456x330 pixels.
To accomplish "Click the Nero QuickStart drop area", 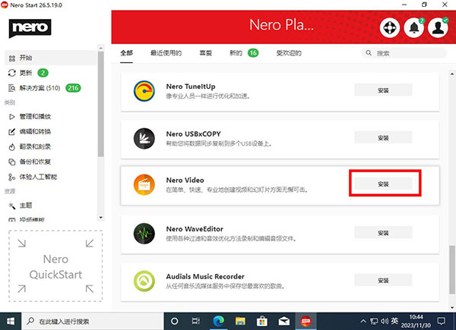I will (55, 266).
